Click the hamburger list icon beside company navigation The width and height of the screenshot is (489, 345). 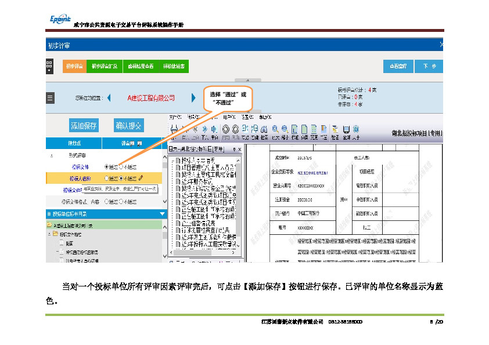[50, 98]
